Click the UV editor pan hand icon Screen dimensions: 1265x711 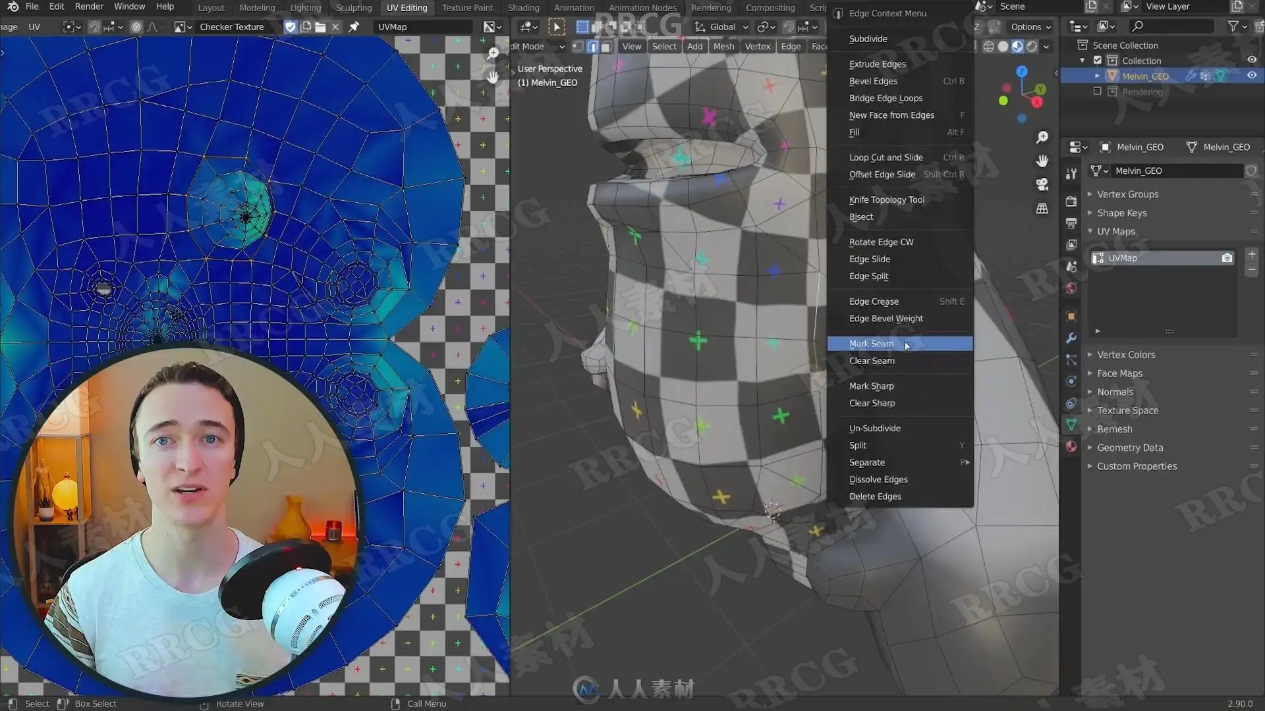(493, 77)
